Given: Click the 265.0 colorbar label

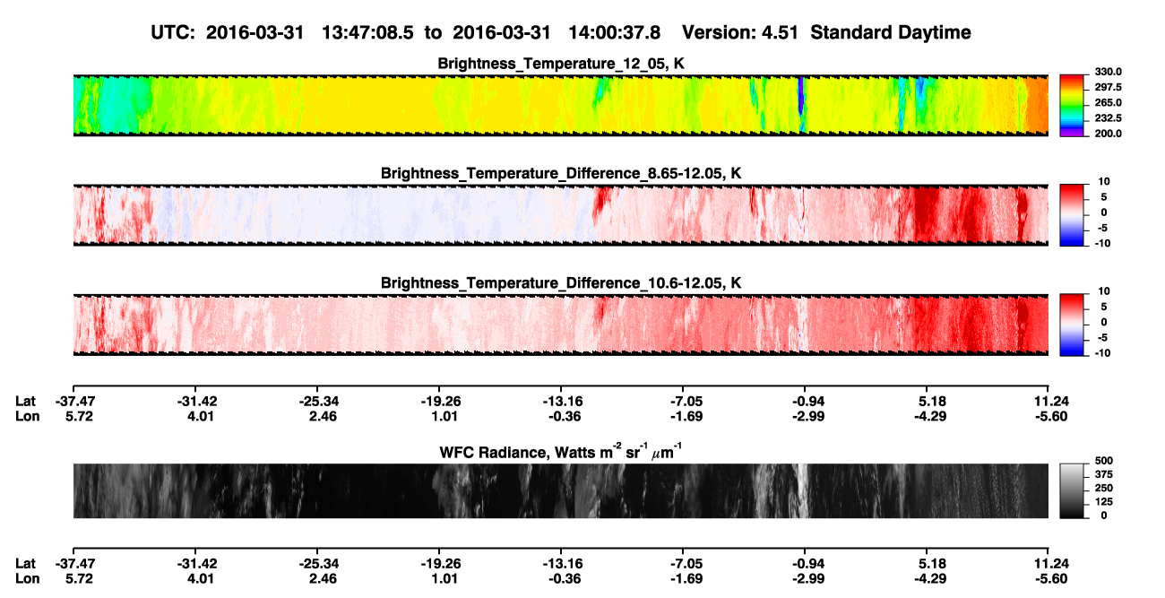Looking at the screenshot, I should (x=1107, y=102).
